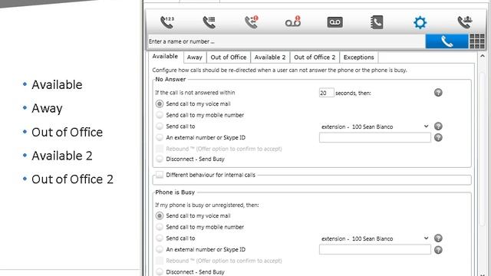Open voicemail icon with red badge

pyautogui.click(x=293, y=22)
